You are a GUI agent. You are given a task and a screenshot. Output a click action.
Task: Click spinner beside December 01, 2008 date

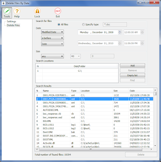point(120,32)
